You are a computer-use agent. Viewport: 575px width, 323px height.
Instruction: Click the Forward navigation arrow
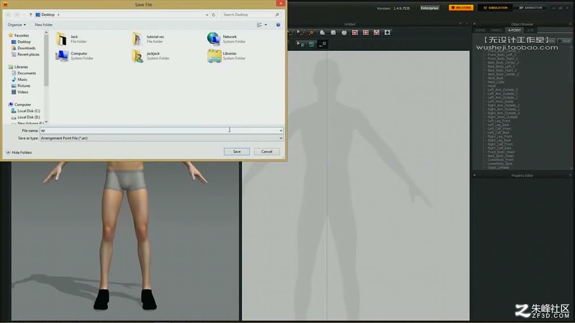(x=17, y=15)
